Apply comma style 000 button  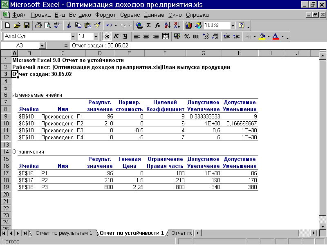click(x=196, y=36)
